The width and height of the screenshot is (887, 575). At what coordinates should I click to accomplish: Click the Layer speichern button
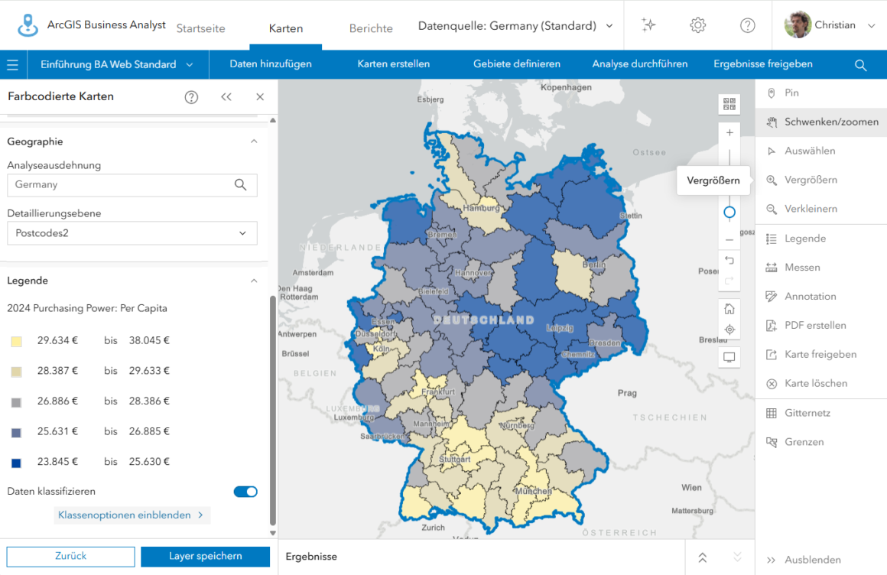(206, 557)
